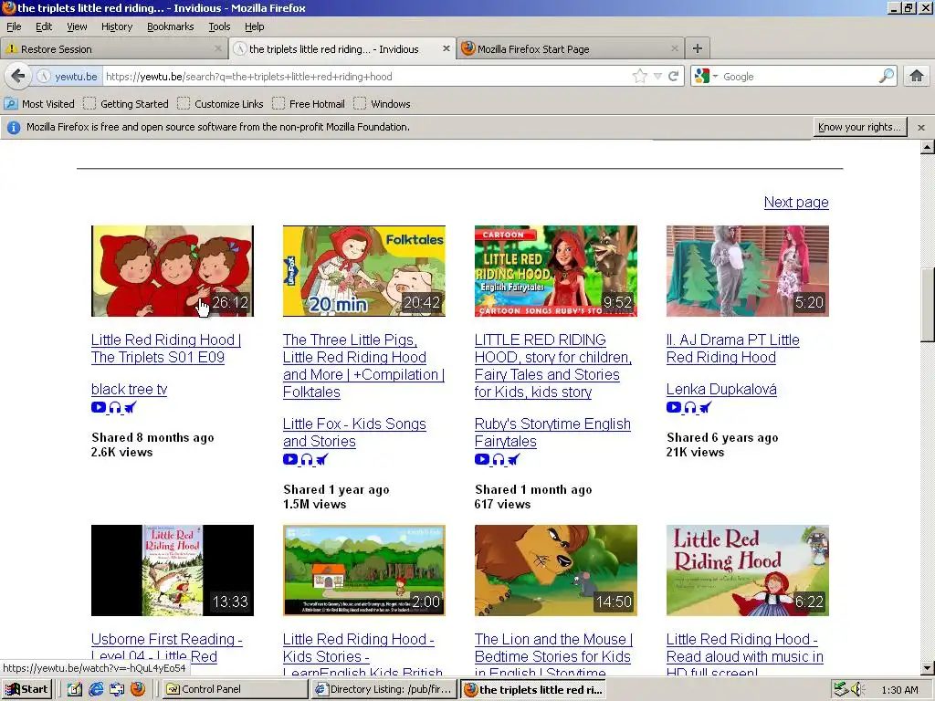Open the History menu
The height and width of the screenshot is (701, 935).
coord(116,26)
